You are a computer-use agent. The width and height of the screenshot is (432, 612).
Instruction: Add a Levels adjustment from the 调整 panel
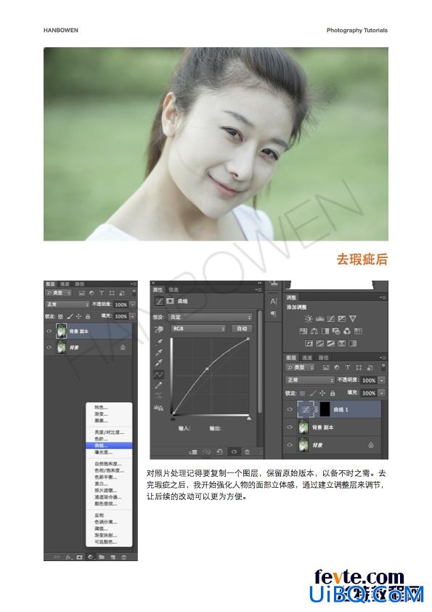pos(319,319)
